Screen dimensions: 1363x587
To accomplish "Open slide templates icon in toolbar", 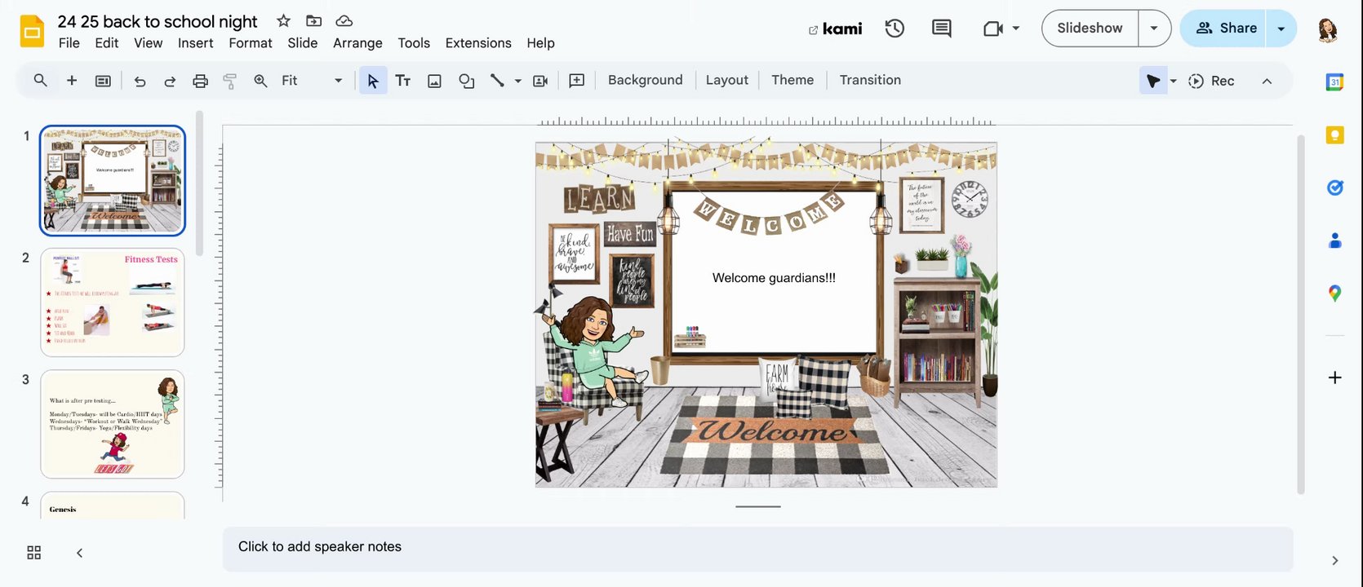I will (x=103, y=81).
